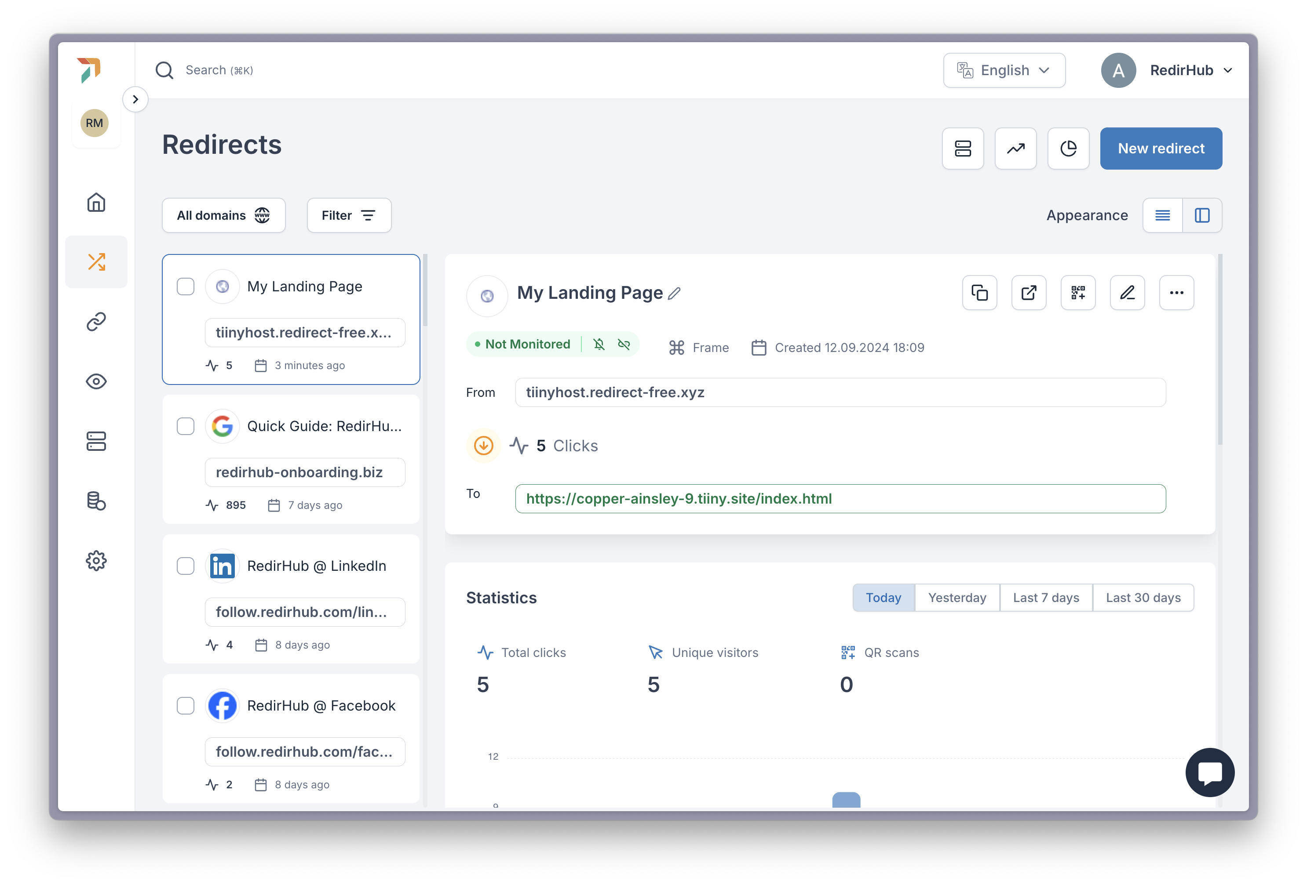Open the Home dashboard from the sidebar
The image size is (1307, 885).
pos(96,203)
